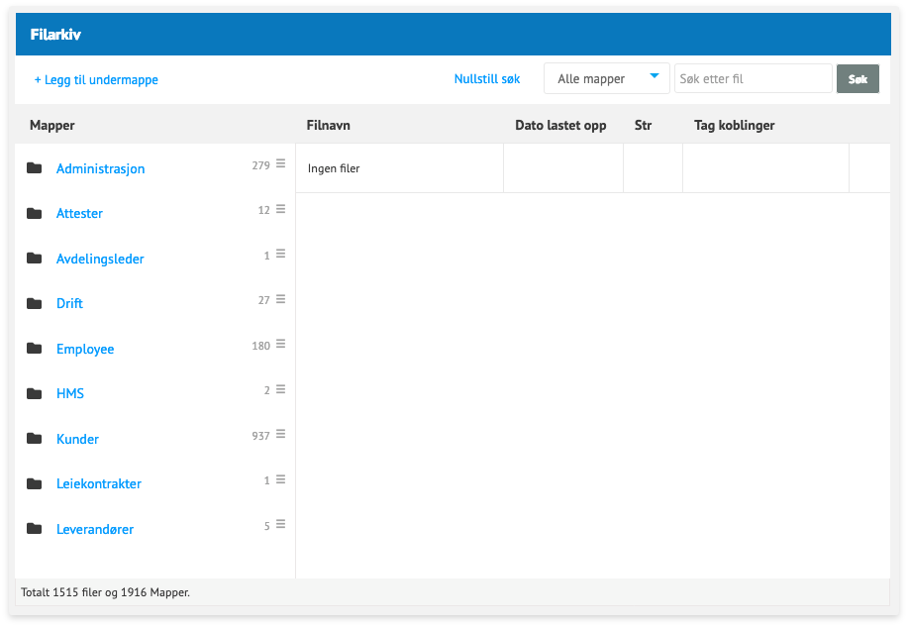Open the hamburger menu for Avdelingsleder folder
908x627 pixels.
click(280, 255)
